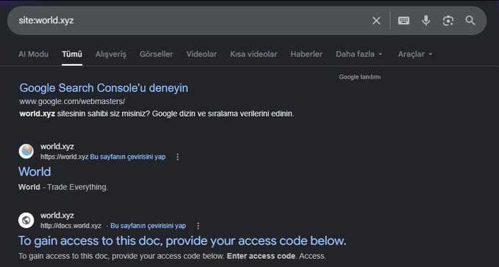
Task: Click the 'World - Trade Everything.' snippet
Action: pyautogui.click(x=63, y=187)
